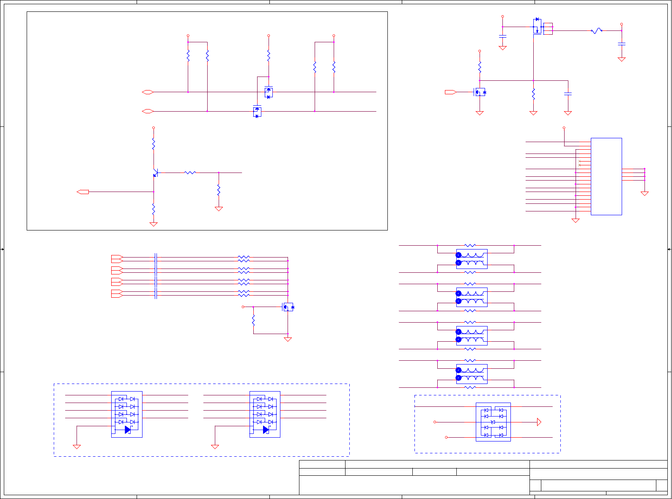This screenshot has height=499, width=672.
Task: Select the bottommost common-mode choke
Action: (x=472, y=374)
